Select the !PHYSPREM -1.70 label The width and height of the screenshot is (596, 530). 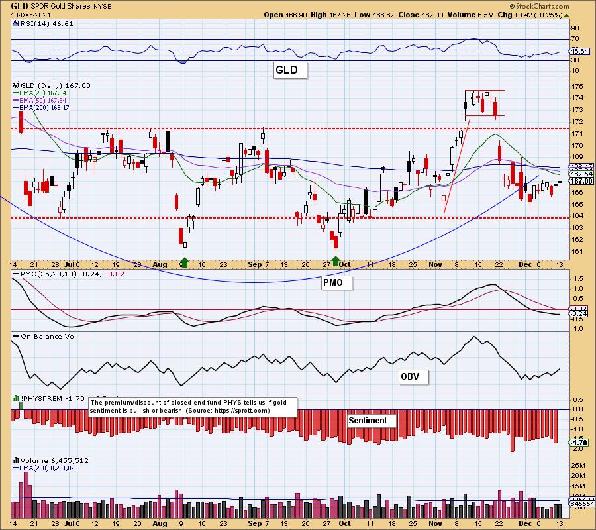(x=52, y=398)
